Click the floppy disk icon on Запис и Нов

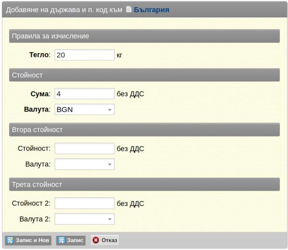pyautogui.click(x=9, y=240)
